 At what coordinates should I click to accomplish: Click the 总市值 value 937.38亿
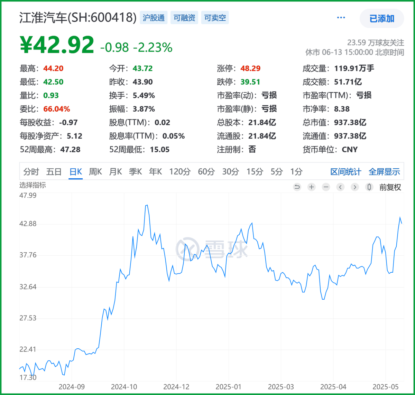coord(350,122)
